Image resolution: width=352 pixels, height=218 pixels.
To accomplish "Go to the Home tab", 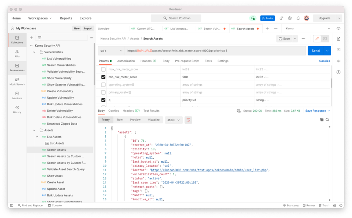I will [16, 18].
